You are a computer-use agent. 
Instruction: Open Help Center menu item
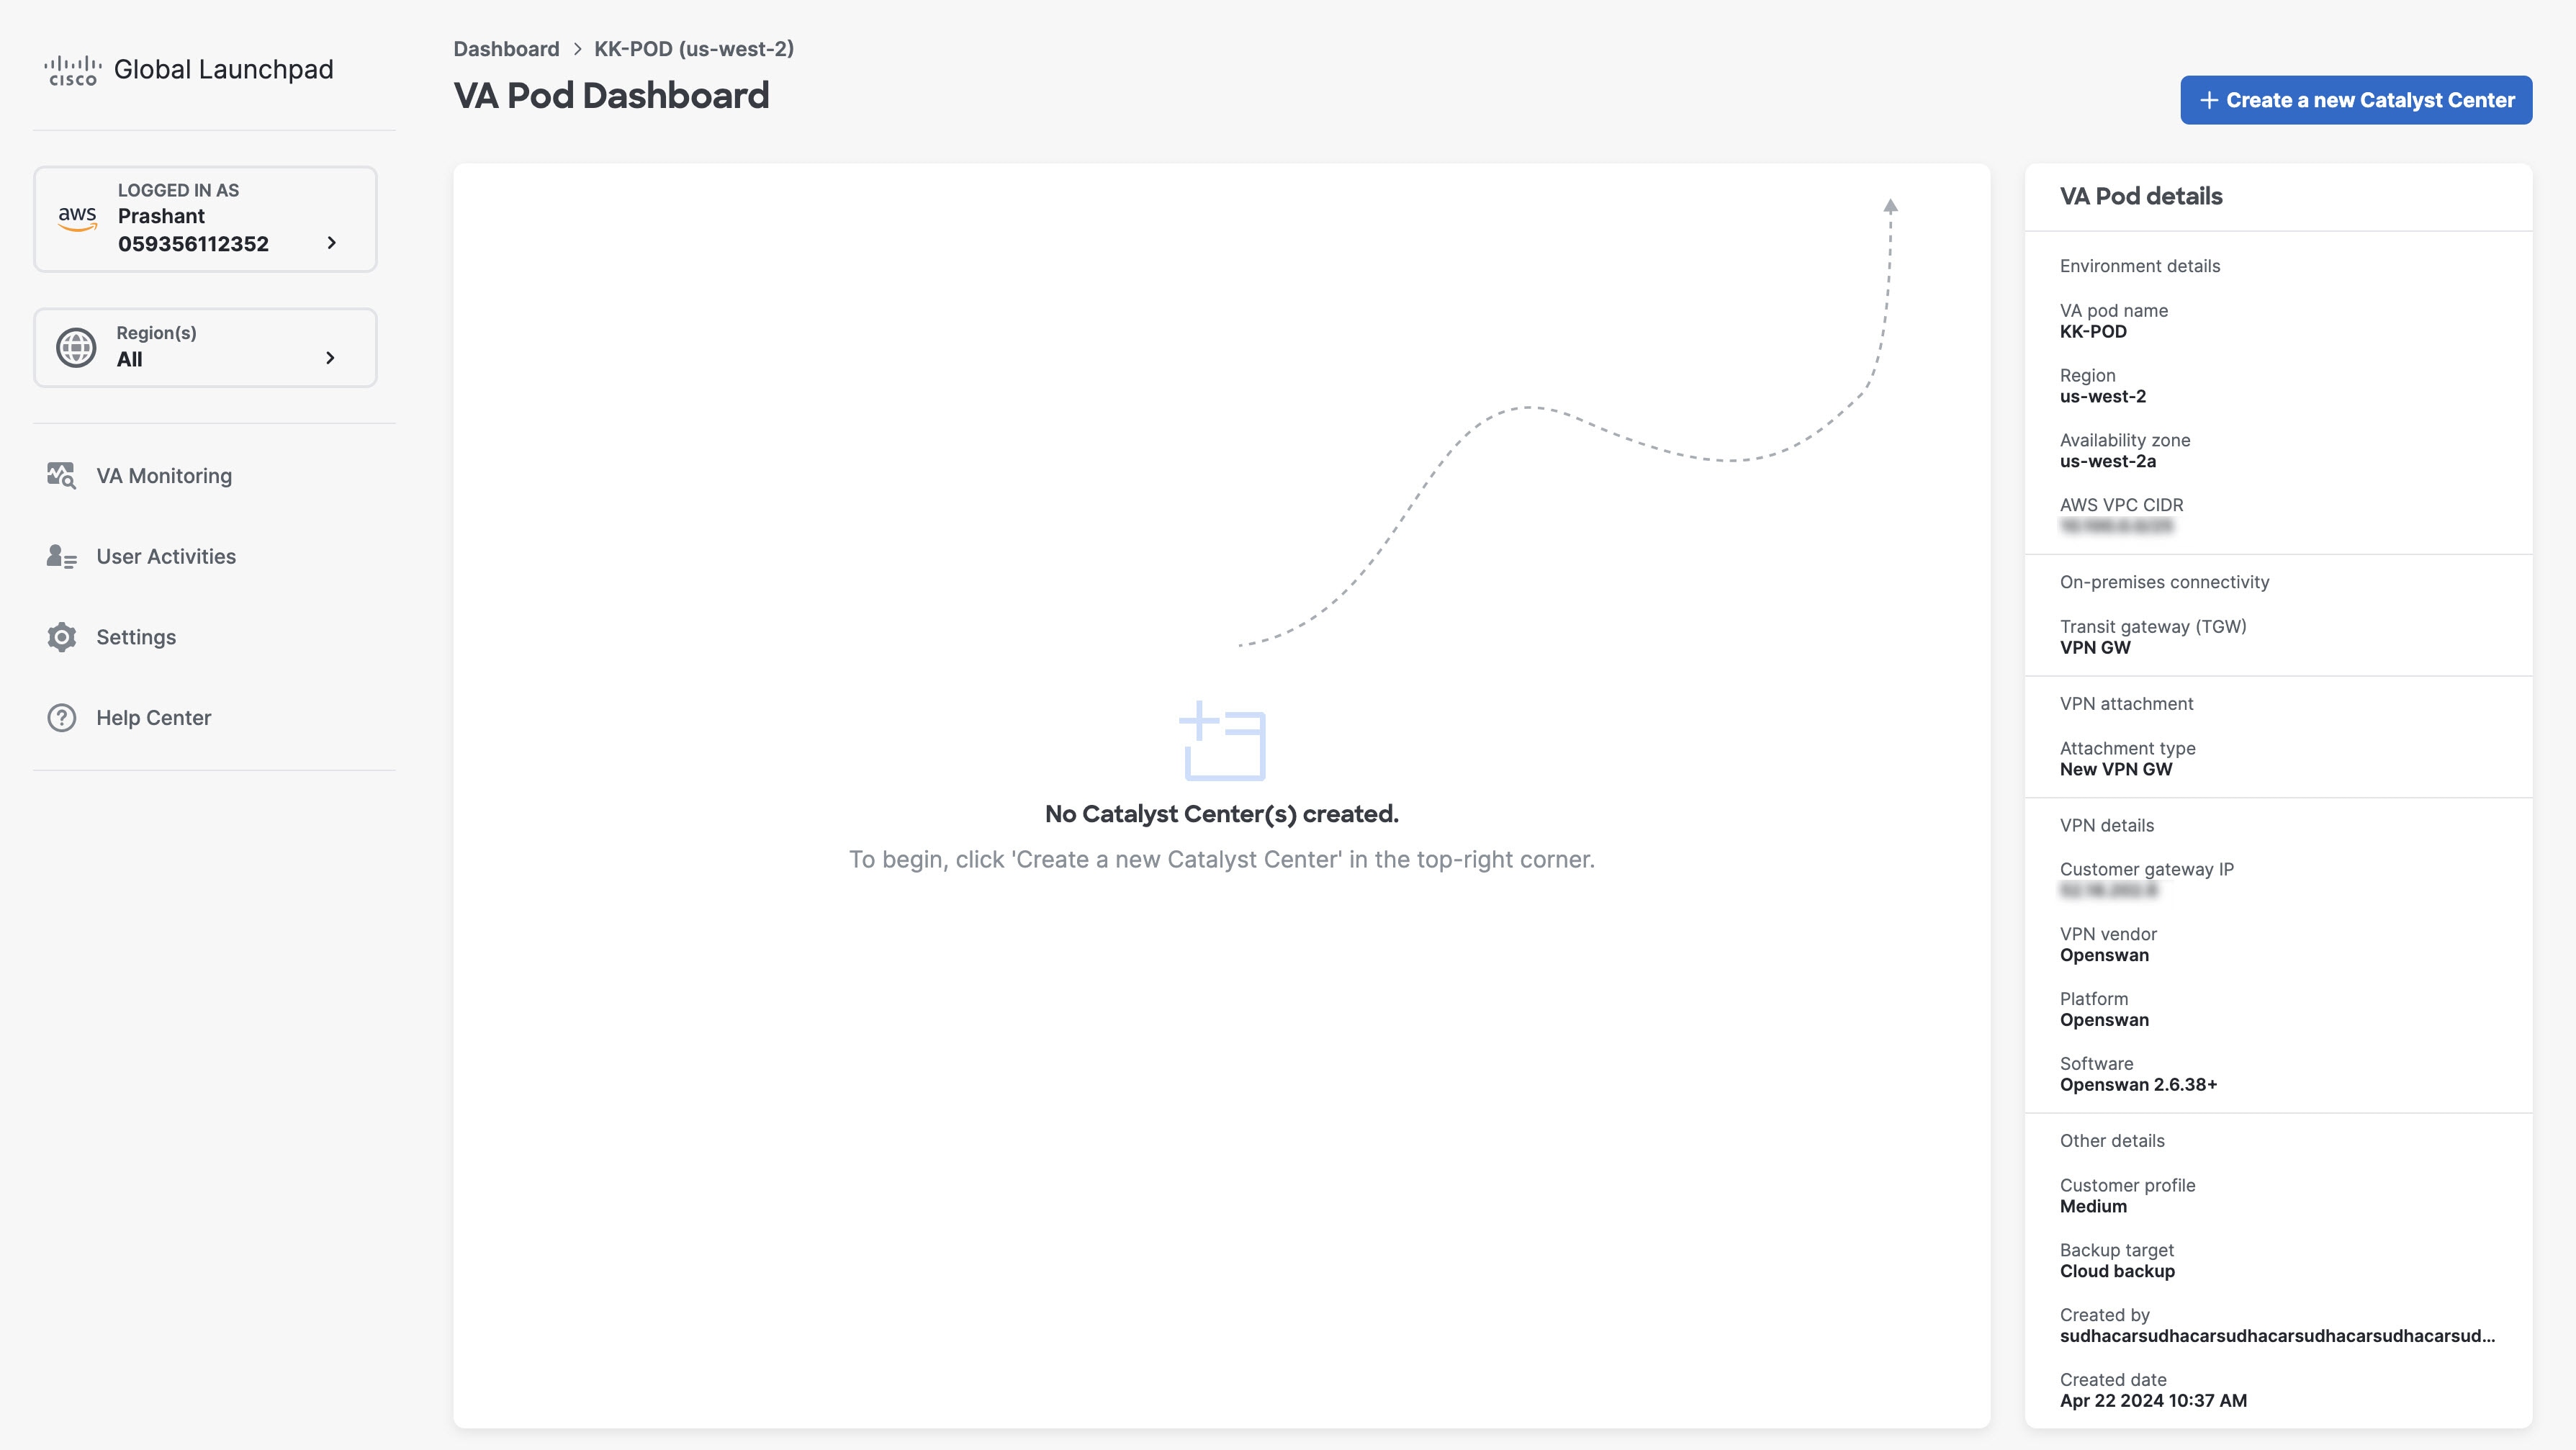[153, 718]
